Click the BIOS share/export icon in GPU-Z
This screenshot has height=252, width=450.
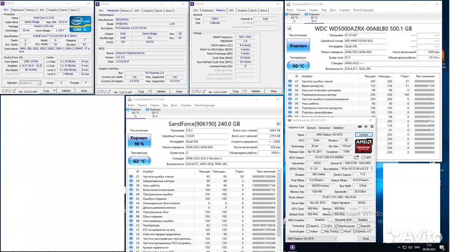[x=356, y=157]
